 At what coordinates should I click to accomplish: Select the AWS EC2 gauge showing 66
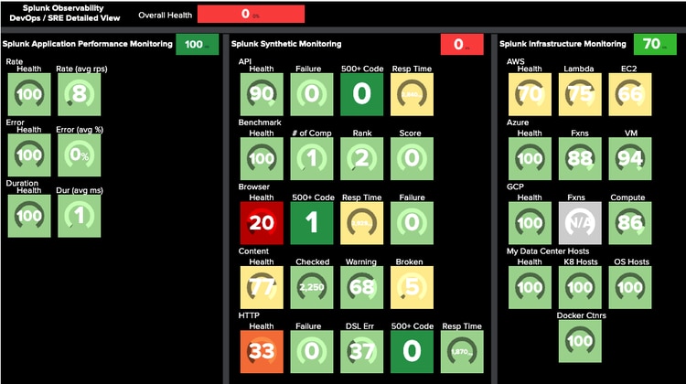pyautogui.click(x=629, y=95)
